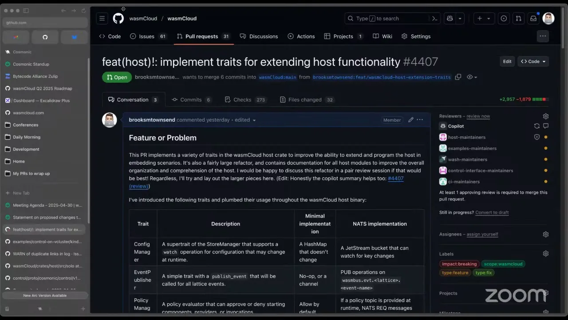Toggle the Arc sidebar with the sidebar icon
This screenshot has width=568, height=320.
pyautogui.click(x=26, y=10)
